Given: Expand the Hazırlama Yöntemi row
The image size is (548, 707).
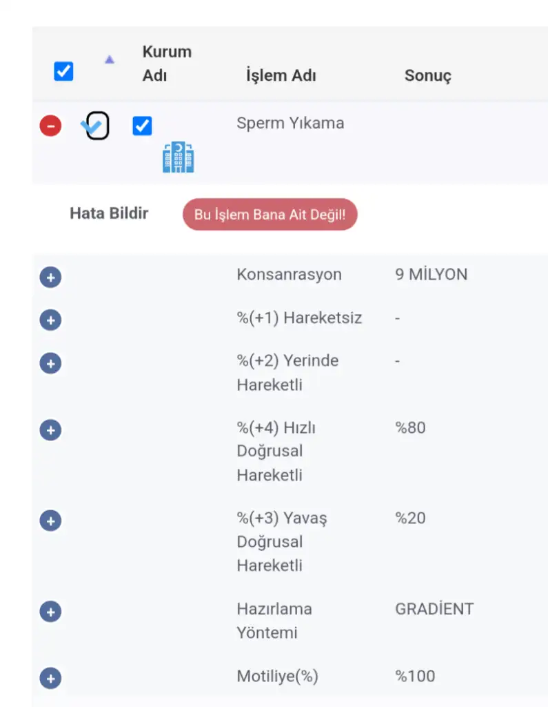Looking at the screenshot, I should 50,612.
